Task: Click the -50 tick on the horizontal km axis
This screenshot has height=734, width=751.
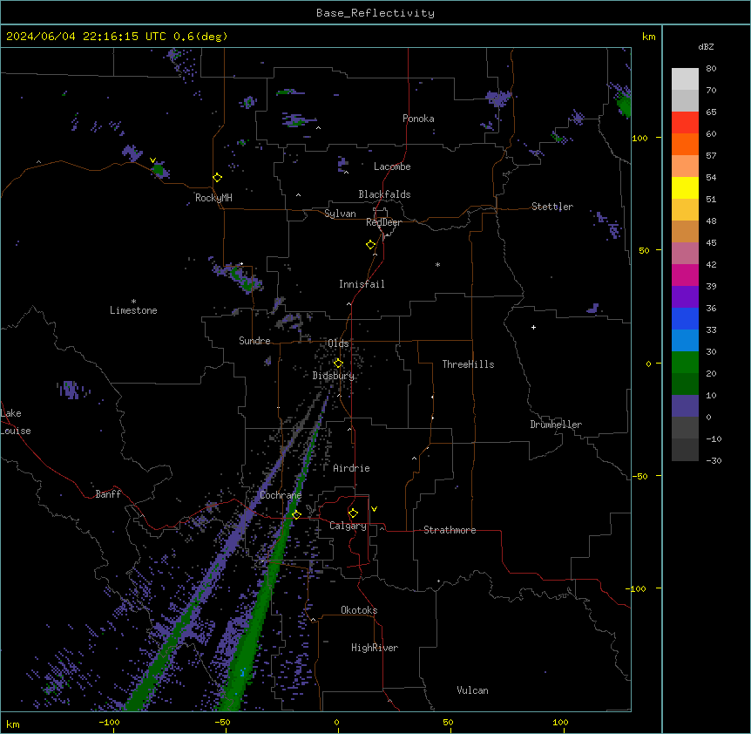Action: pos(222,722)
